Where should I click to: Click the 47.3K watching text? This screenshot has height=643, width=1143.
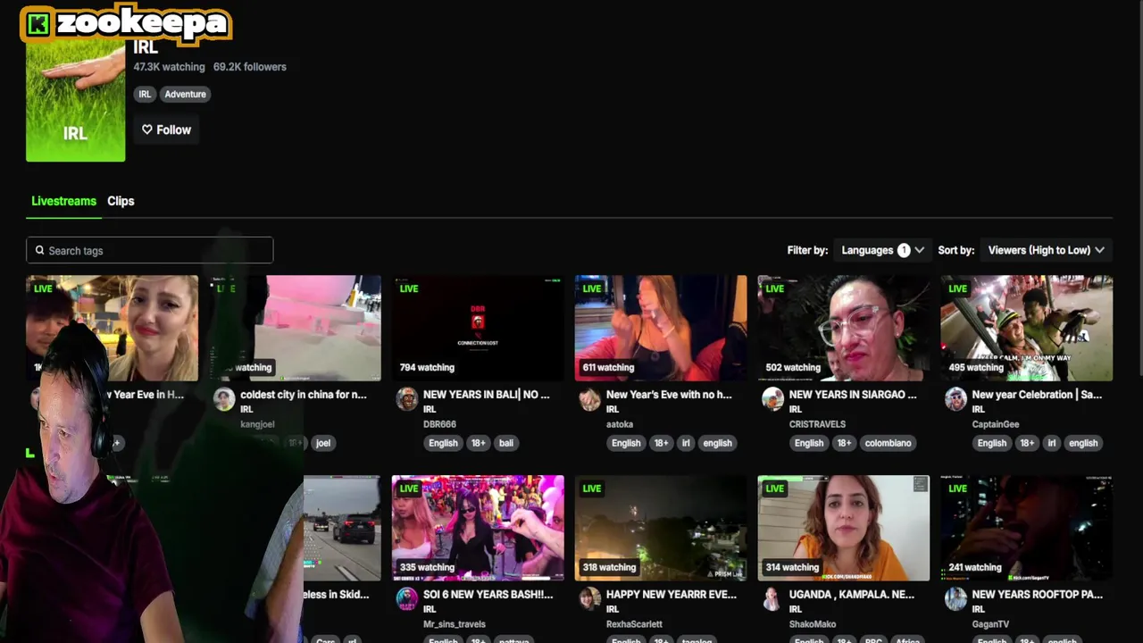tap(169, 67)
